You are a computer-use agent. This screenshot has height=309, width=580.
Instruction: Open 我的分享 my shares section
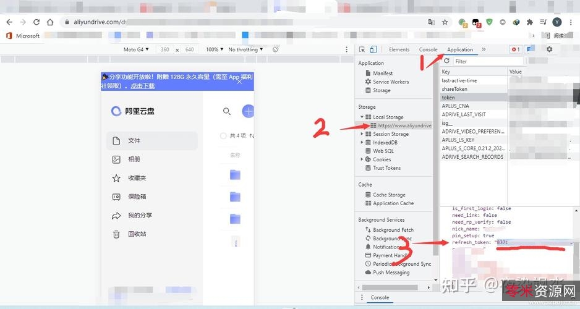[152, 215]
